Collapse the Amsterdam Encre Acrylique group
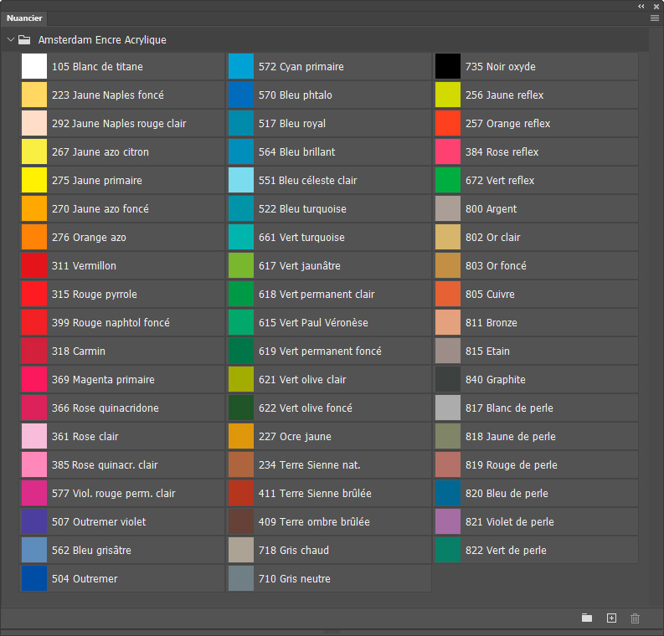This screenshot has width=664, height=636. [11, 39]
